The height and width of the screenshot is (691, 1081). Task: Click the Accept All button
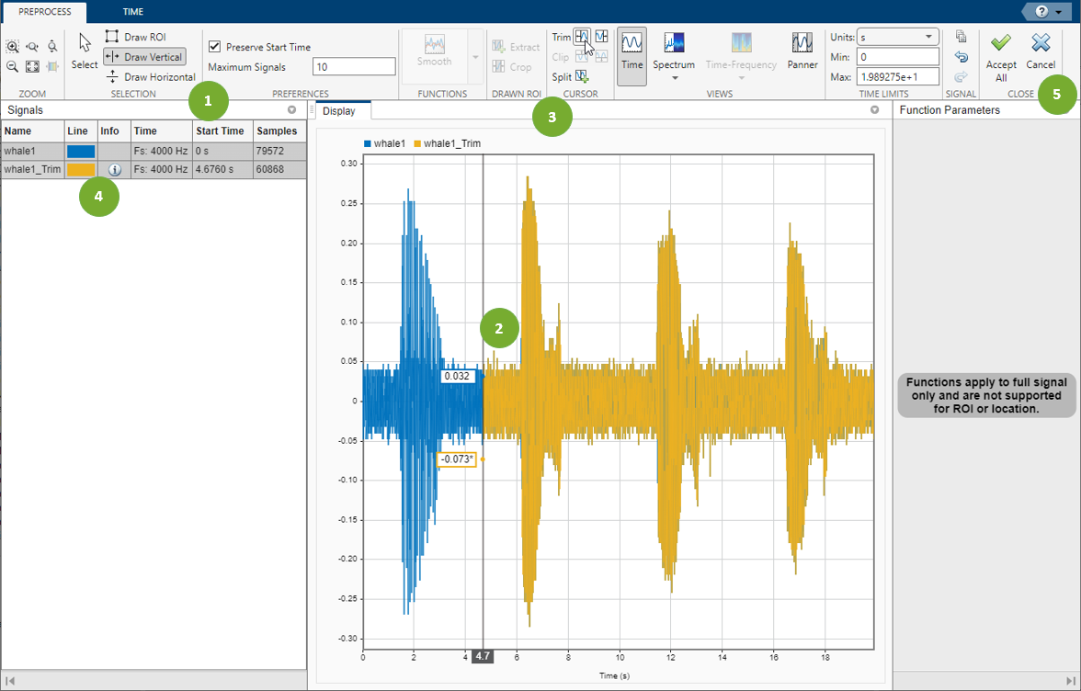1001,53
